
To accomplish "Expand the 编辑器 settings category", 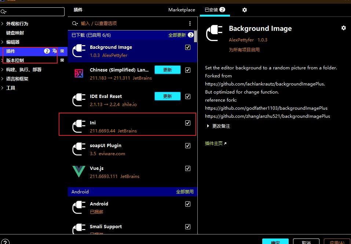I will (2, 42).
